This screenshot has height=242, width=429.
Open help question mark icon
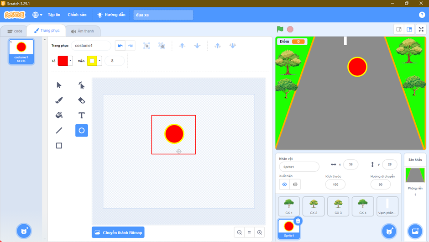pos(422,15)
